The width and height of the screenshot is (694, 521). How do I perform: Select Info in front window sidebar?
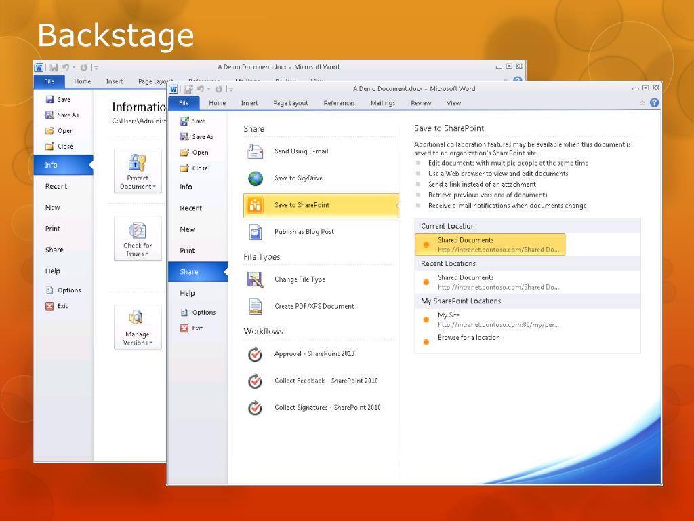tap(198, 187)
